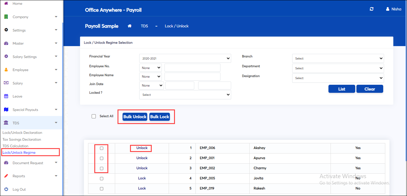Click the Log Out power icon

[x=6, y=189]
